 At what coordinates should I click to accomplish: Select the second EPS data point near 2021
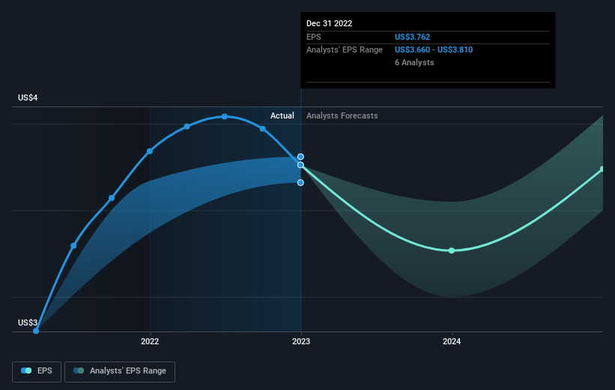tap(73, 246)
